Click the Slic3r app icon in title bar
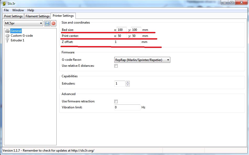 pos(4,3)
